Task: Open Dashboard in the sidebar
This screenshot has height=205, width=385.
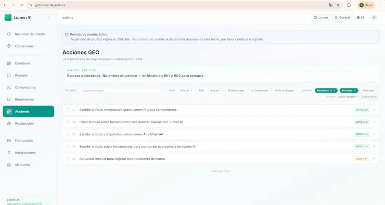Action: [28, 64]
